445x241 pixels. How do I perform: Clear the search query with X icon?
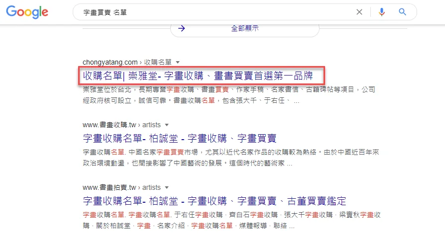(x=359, y=12)
